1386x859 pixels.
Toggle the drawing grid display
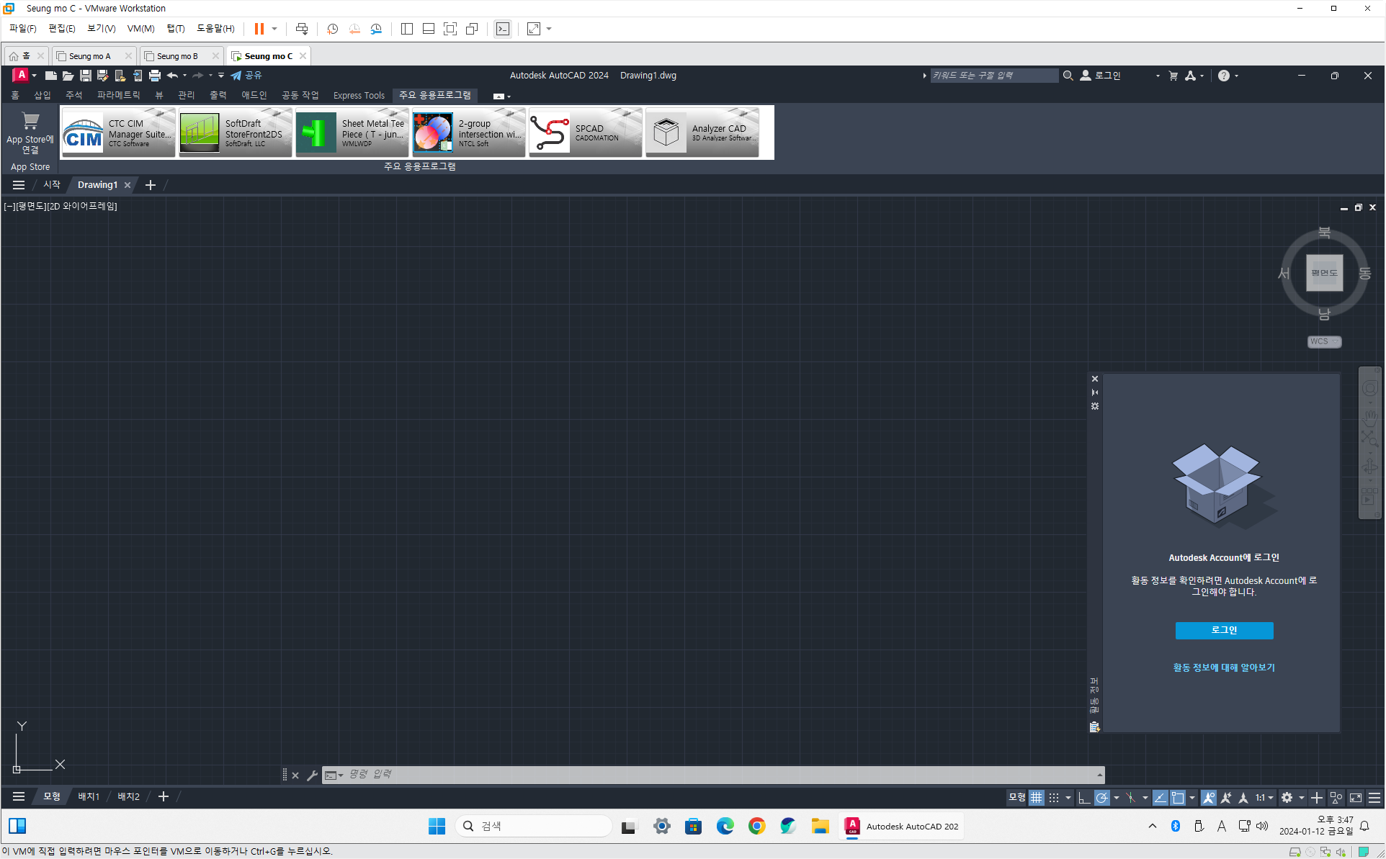1036,797
